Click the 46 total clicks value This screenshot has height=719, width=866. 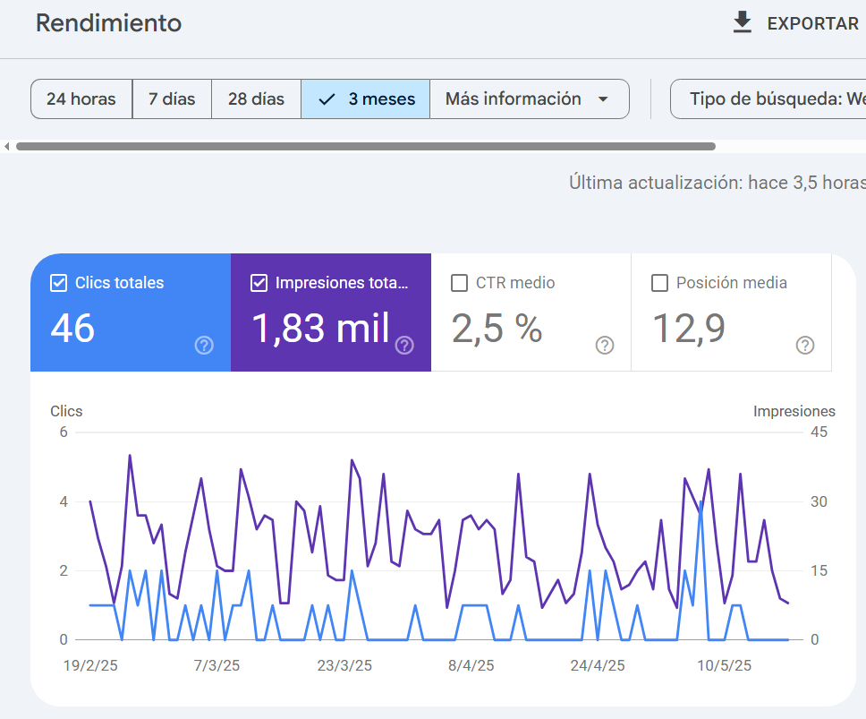point(72,329)
